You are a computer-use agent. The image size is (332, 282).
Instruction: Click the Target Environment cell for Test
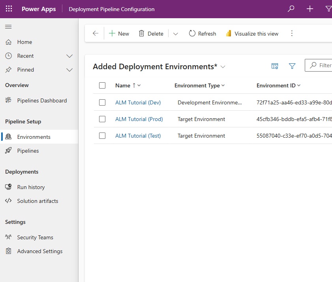[x=201, y=136]
